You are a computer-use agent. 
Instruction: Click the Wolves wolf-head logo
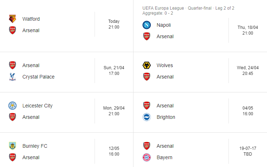tap(146, 65)
